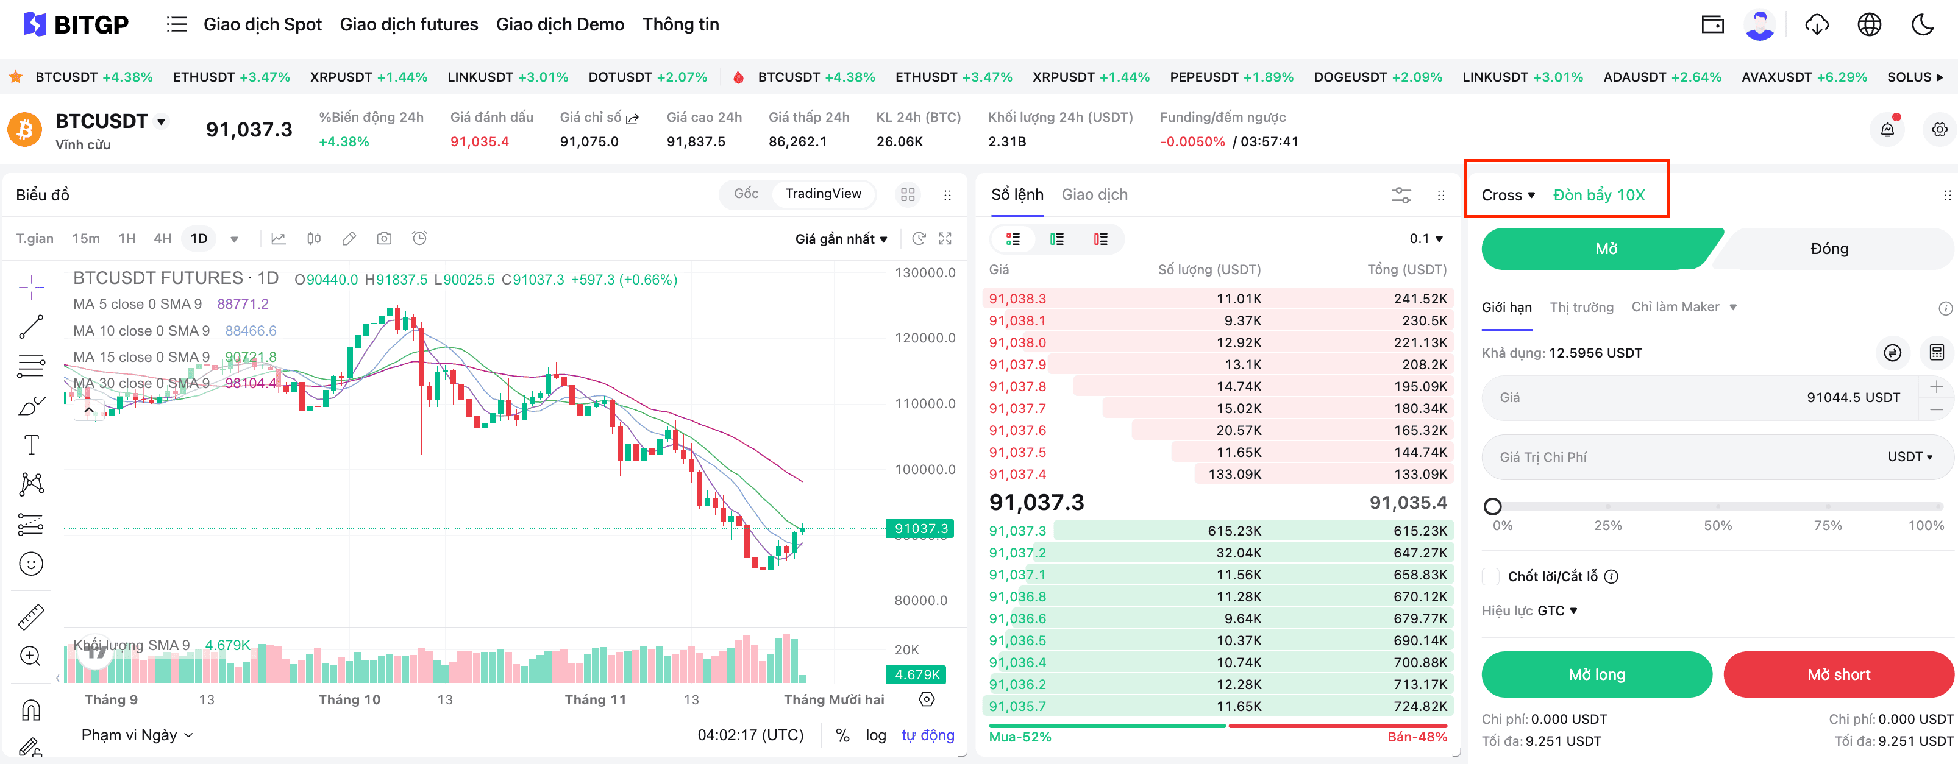1958x764 pixels.
Task: Open Giao dịch futures menu
Action: click(409, 24)
